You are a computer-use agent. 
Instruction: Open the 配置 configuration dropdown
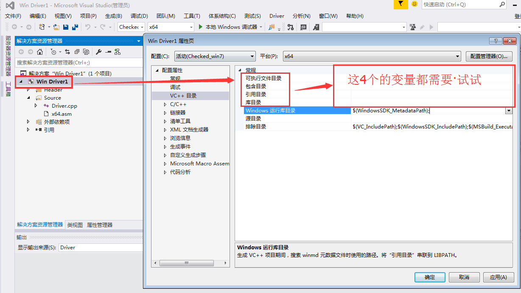tap(216, 56)
